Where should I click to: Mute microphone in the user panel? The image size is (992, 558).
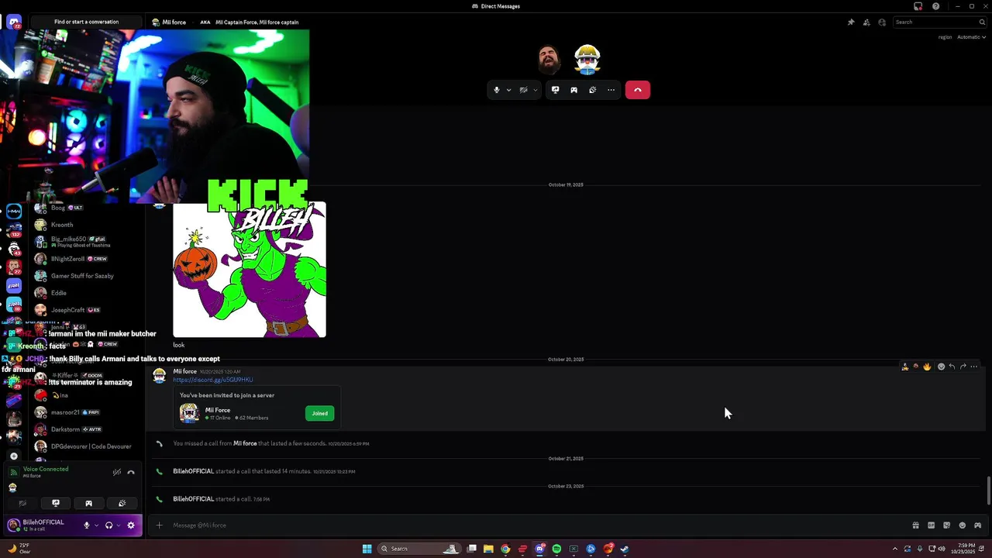click(x=87, y=525)
